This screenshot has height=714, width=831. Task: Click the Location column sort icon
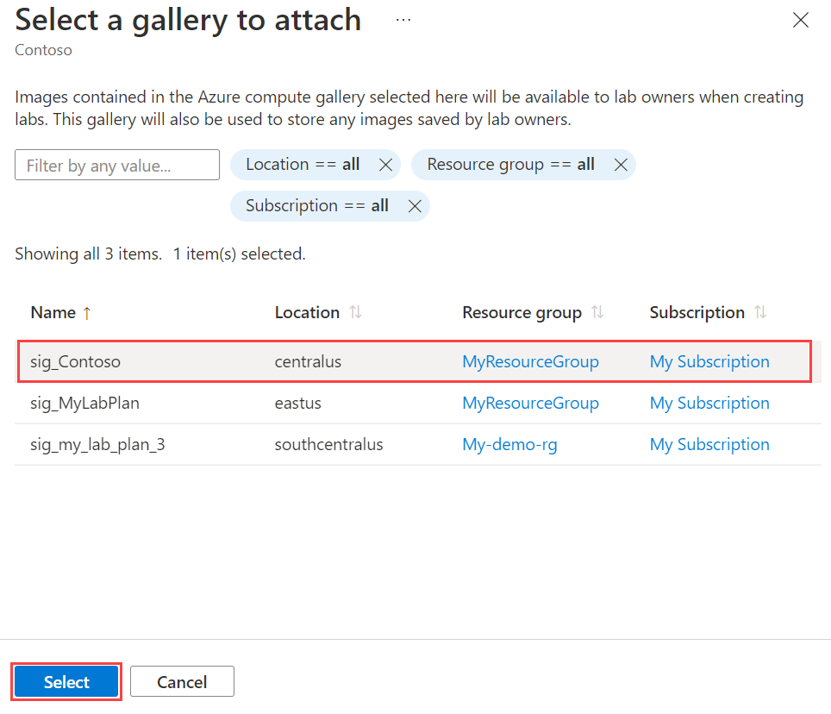tap(355, 312)
